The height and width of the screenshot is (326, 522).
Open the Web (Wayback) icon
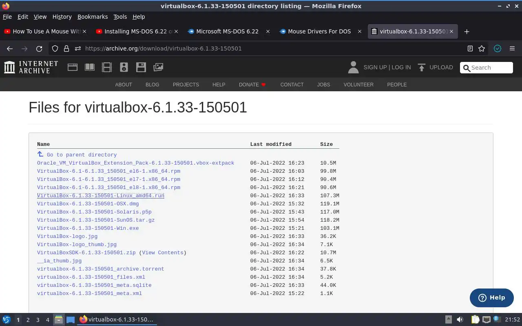point(73,67)
